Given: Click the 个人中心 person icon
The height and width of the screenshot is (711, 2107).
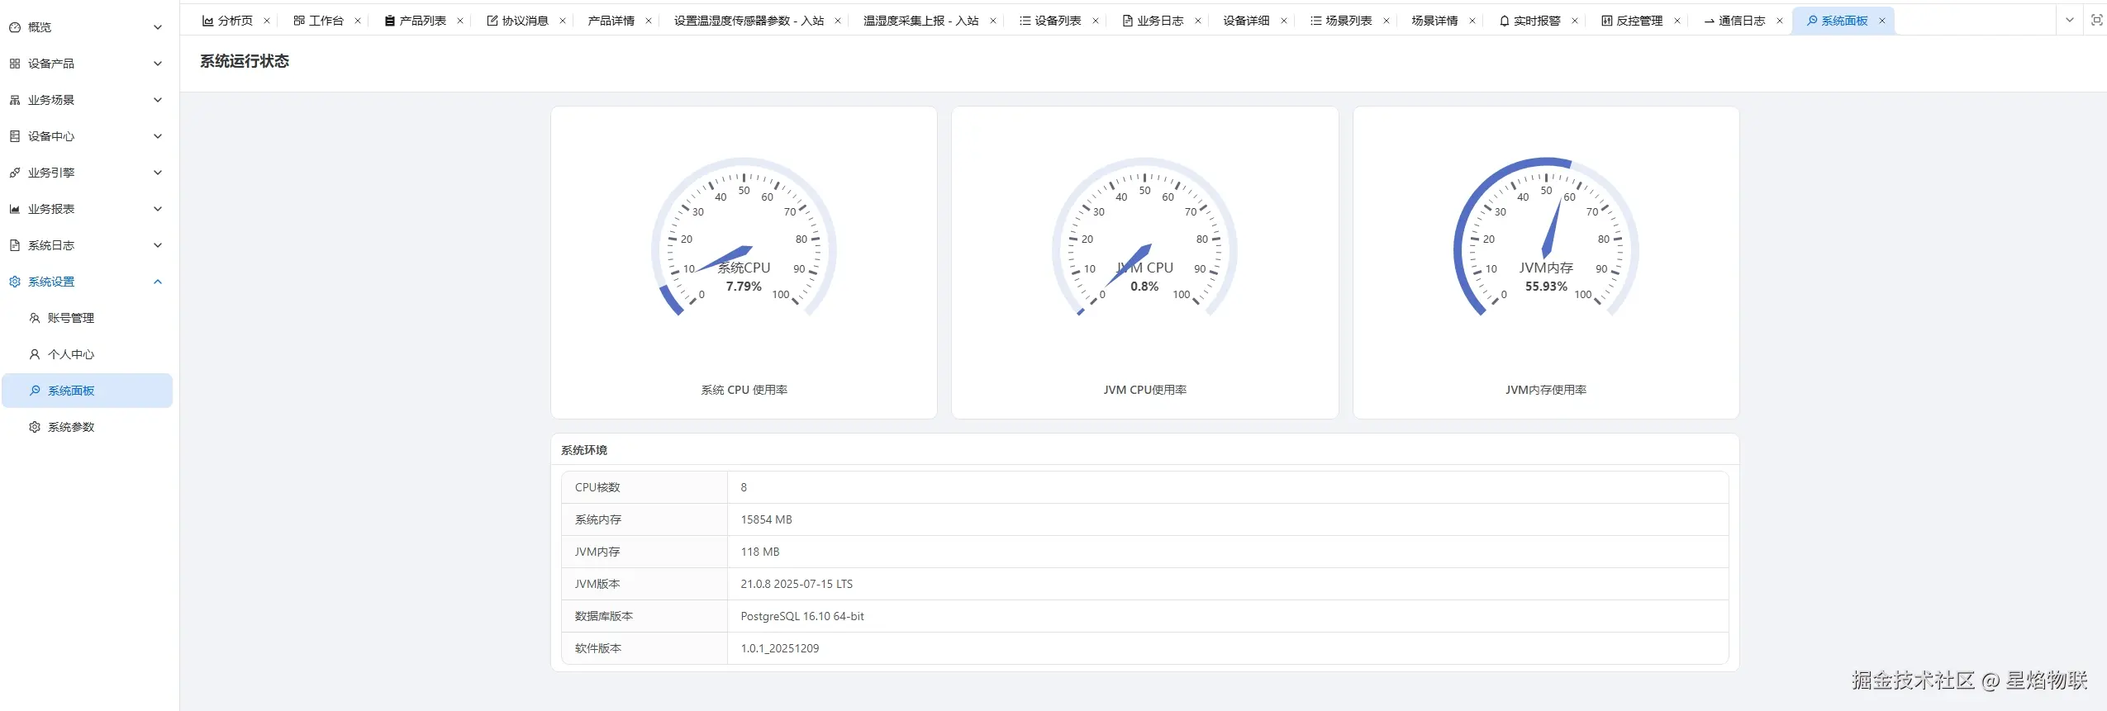Looking at the screenshot, I should pos(35,354).
